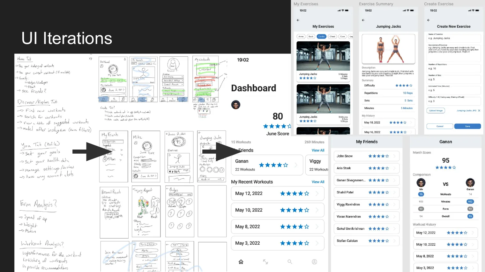Open May 8, 2022 in Ganan's Workout History
The width and height of the screenshot is (485, 272).
[x=445, y=256]
